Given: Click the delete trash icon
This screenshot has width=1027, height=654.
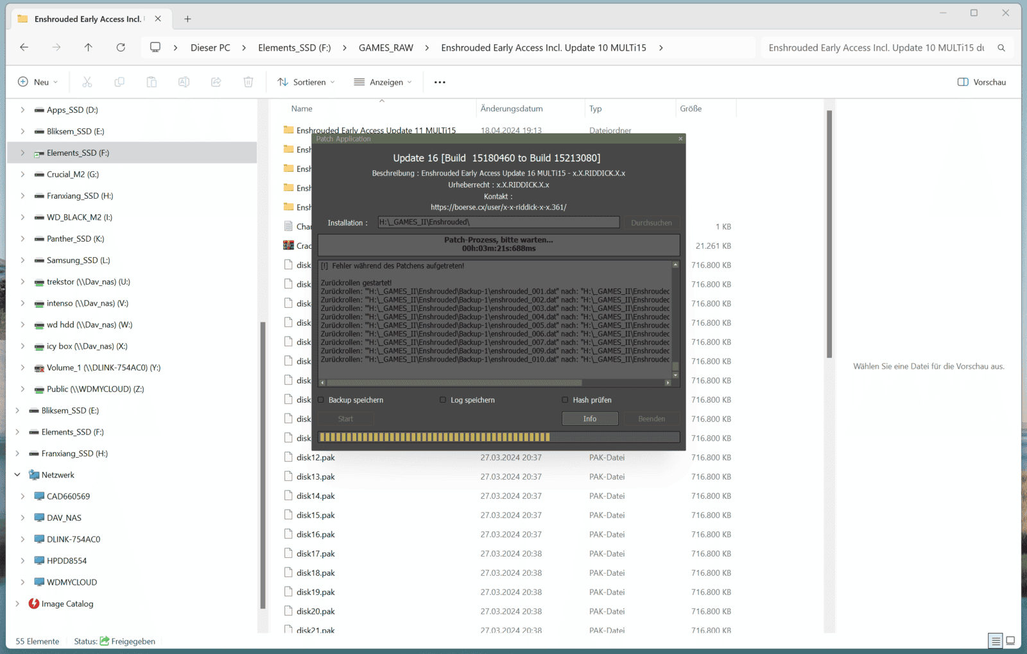Looking at the screenshot, I should [x=248, y=82].
